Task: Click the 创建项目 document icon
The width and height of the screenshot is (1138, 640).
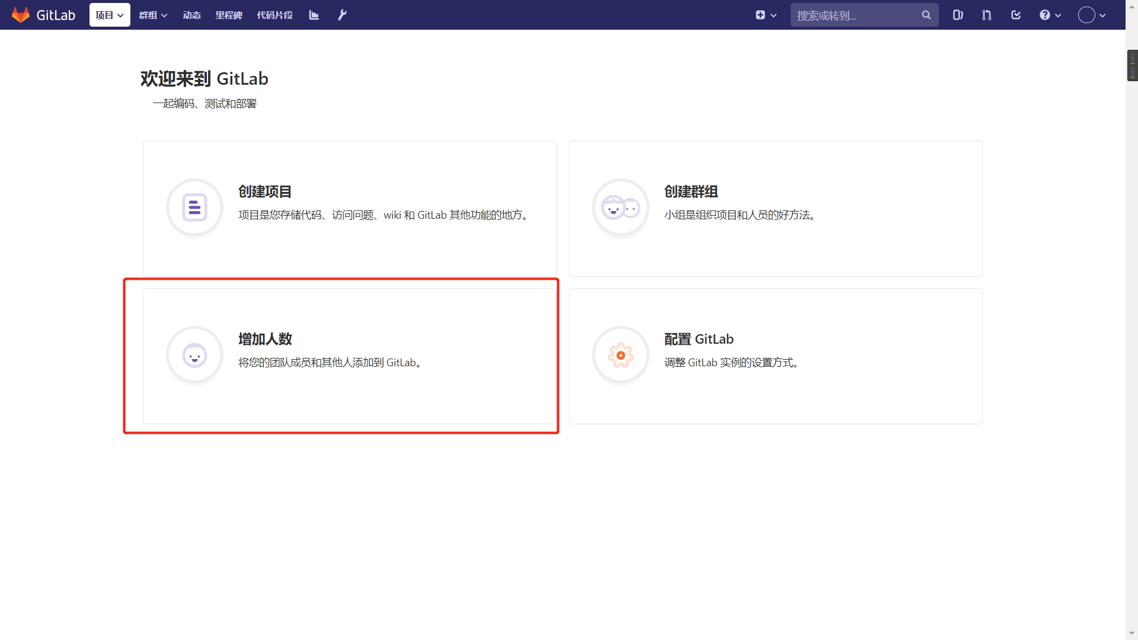Action: point(194,207)
